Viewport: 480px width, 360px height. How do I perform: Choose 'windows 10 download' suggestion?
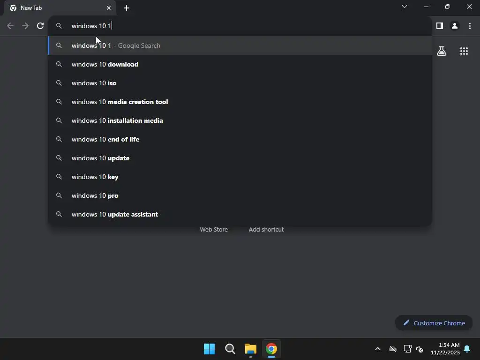tap(240, 64)
